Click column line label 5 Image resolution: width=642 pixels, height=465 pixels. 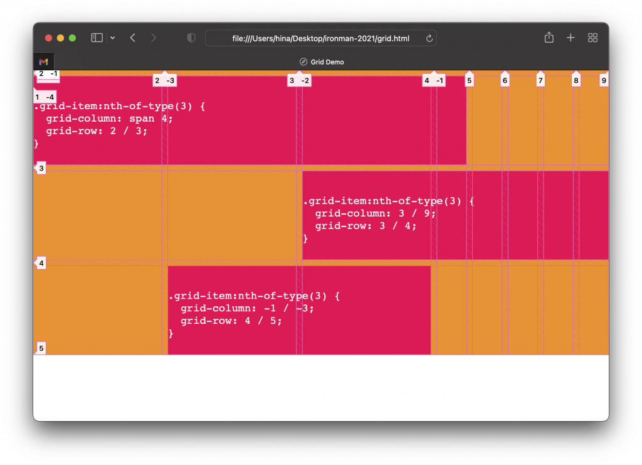coord(469,80)
